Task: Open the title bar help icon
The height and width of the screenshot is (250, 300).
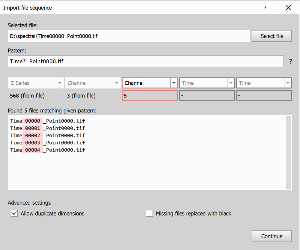Action: click(x=265, y=8)
